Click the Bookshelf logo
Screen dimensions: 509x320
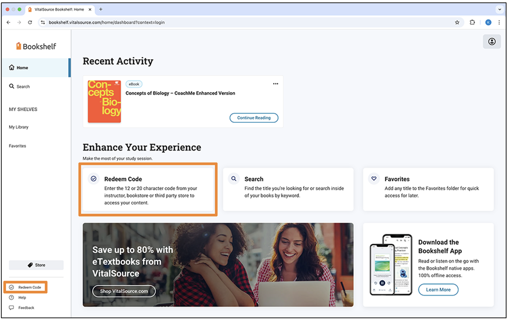(x=36, y=46)
